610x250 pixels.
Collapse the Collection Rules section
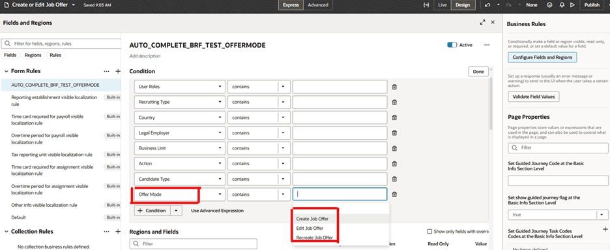click(x=7, y=232)
